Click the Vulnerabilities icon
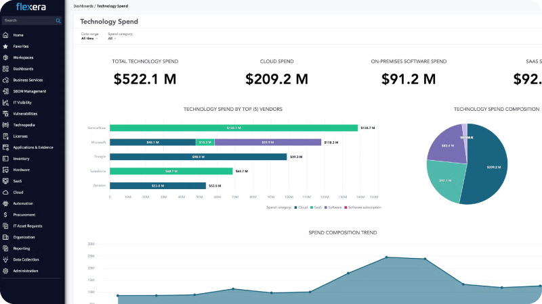 pyautogui.click(x=5, y=113)
